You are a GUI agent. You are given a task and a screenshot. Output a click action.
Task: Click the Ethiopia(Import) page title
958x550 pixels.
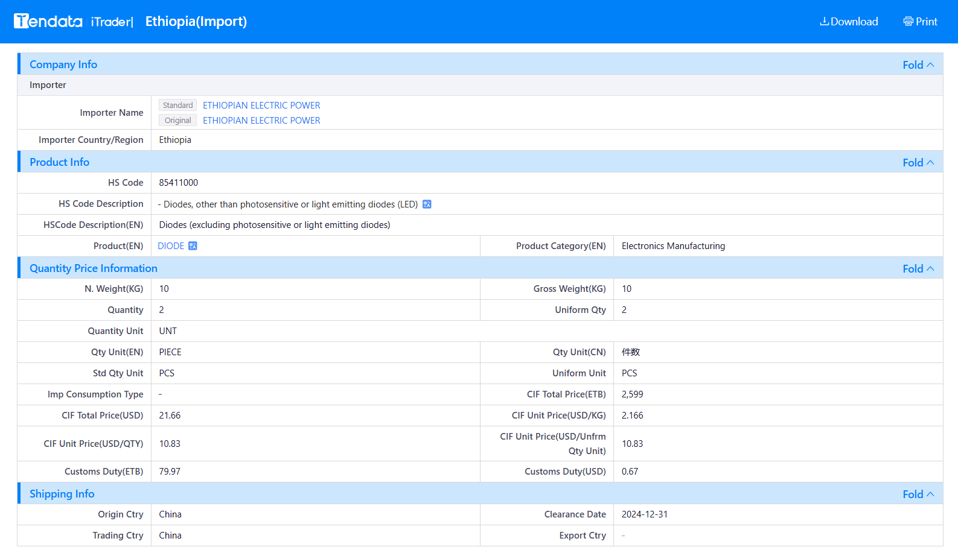196,22
